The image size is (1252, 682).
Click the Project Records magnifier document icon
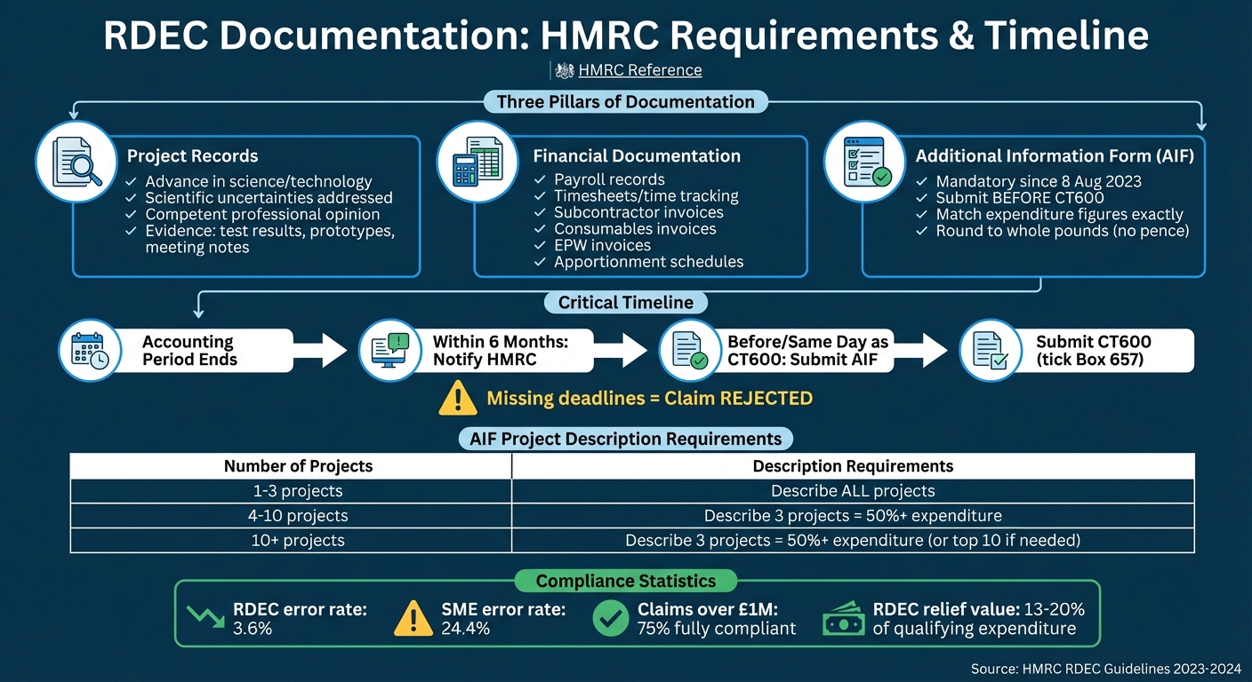[x=76, y=162]
